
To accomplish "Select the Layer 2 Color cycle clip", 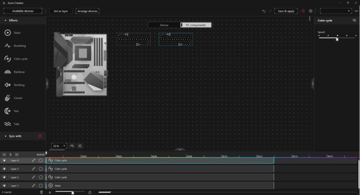I will [x=160, y=177].
